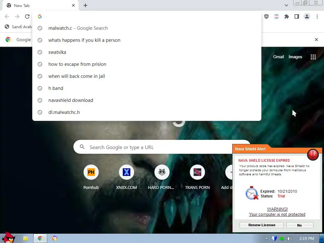This screenshot has width=324, height=243.
Task: Close the New Tab tab
Action: tap(73, 6)
